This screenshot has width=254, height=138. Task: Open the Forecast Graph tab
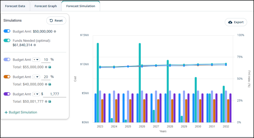(46, 6)
